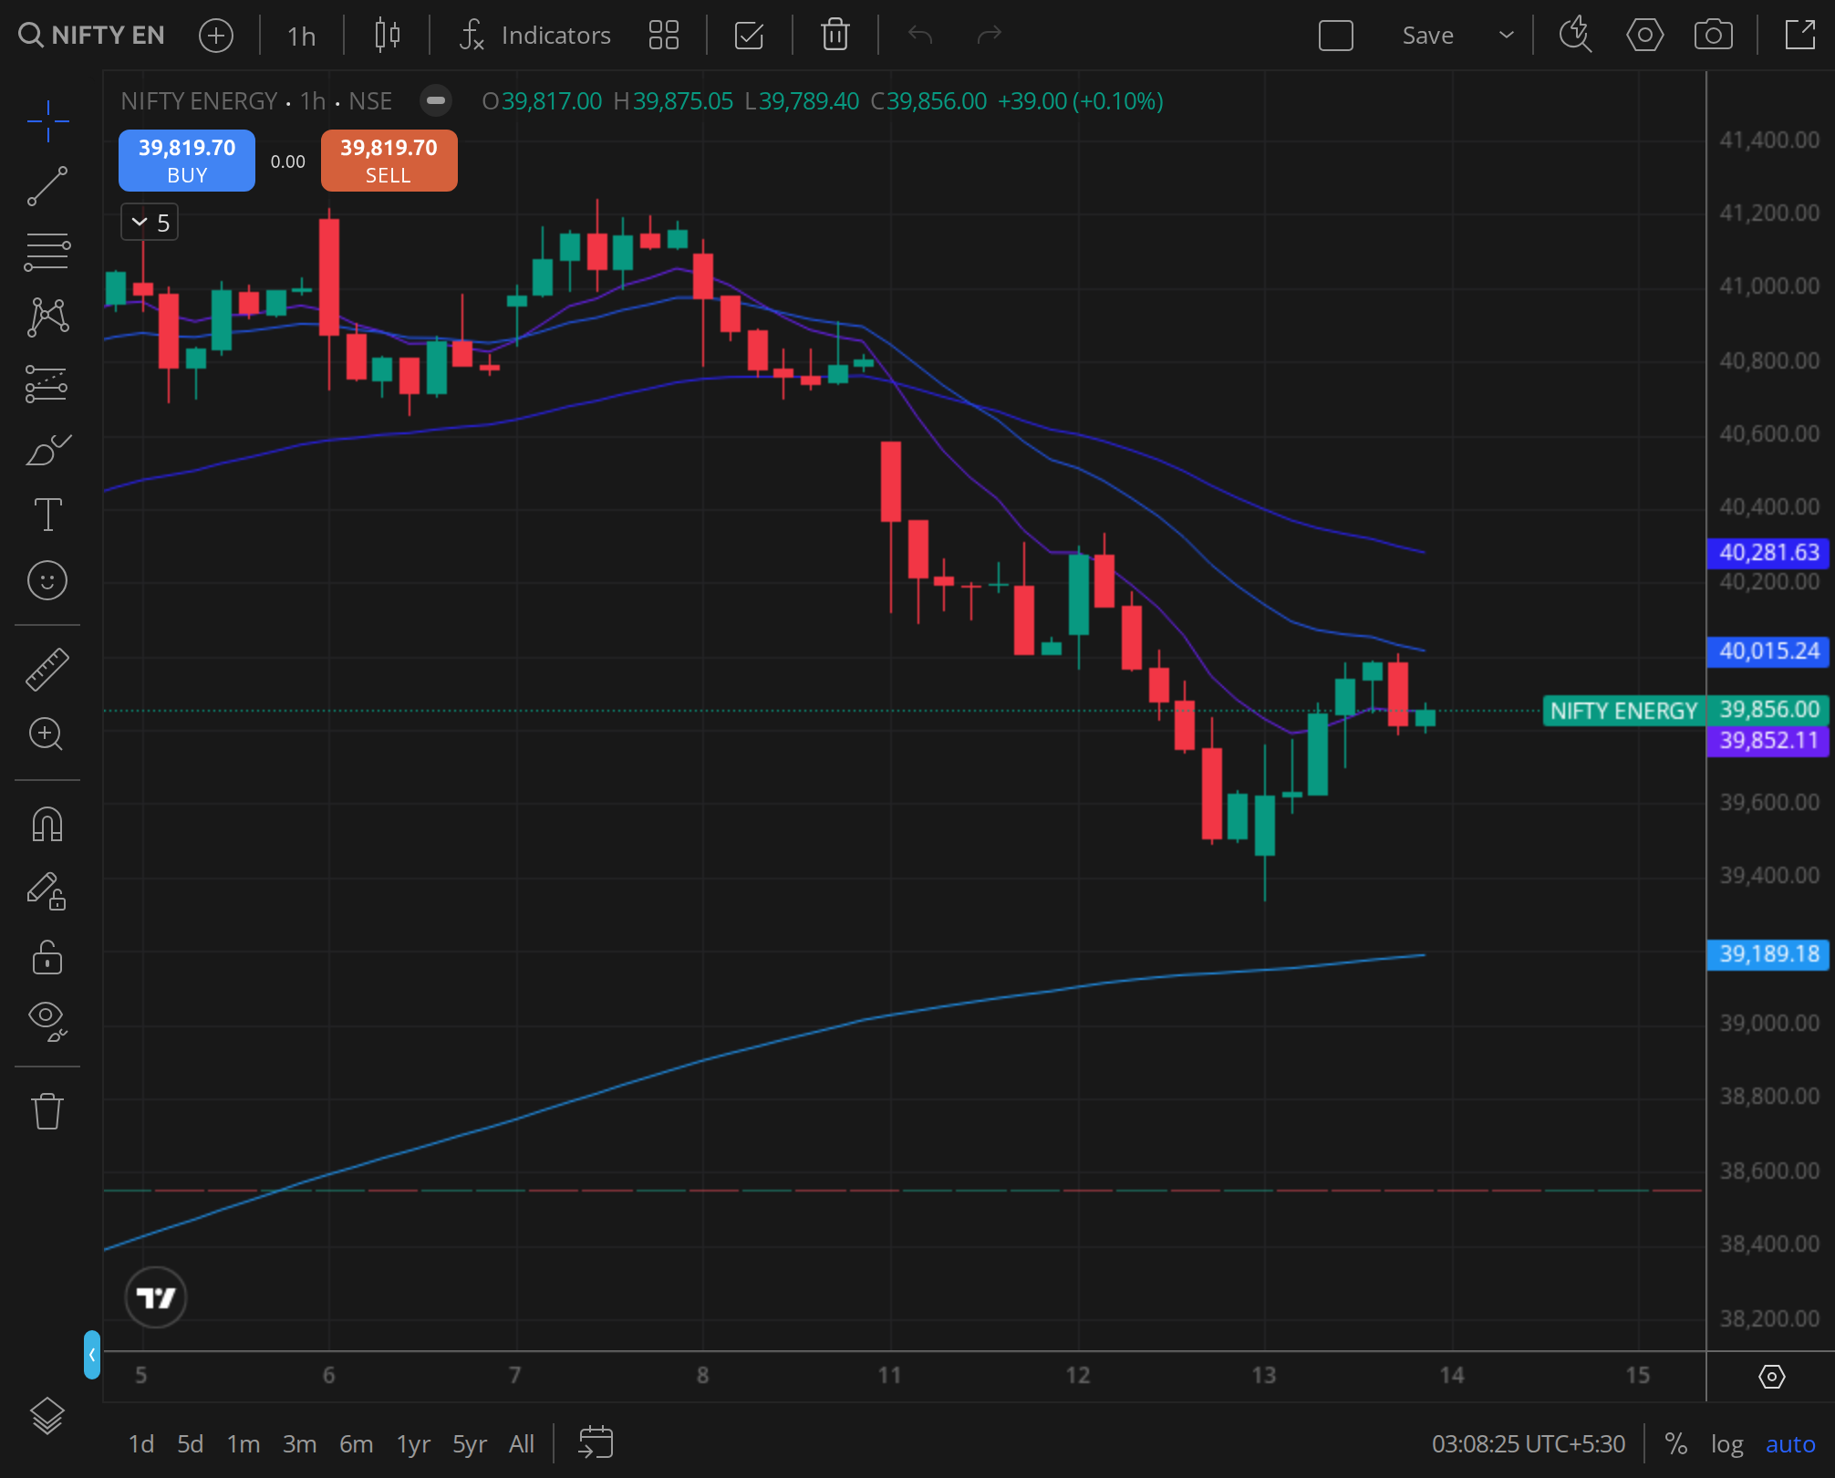This screenshot has height=1478, width=1835.
Task: Click the checkbox toolbar icon
Action: tap(749, 36)
